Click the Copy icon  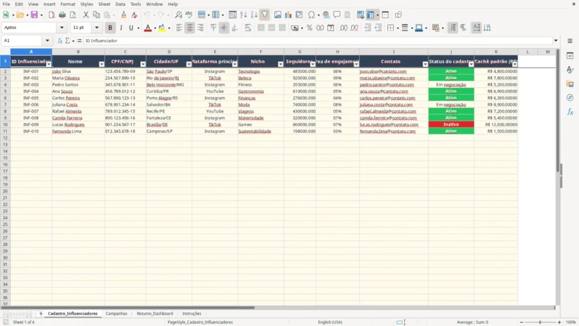click(x=96, y=15)
